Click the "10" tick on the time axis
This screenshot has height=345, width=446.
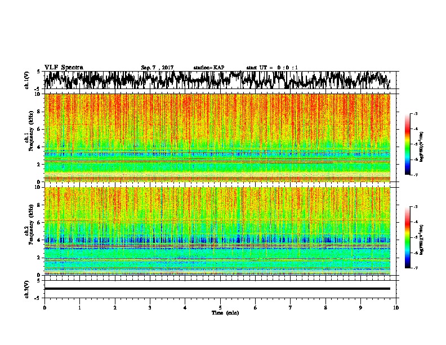pos(396,308)
